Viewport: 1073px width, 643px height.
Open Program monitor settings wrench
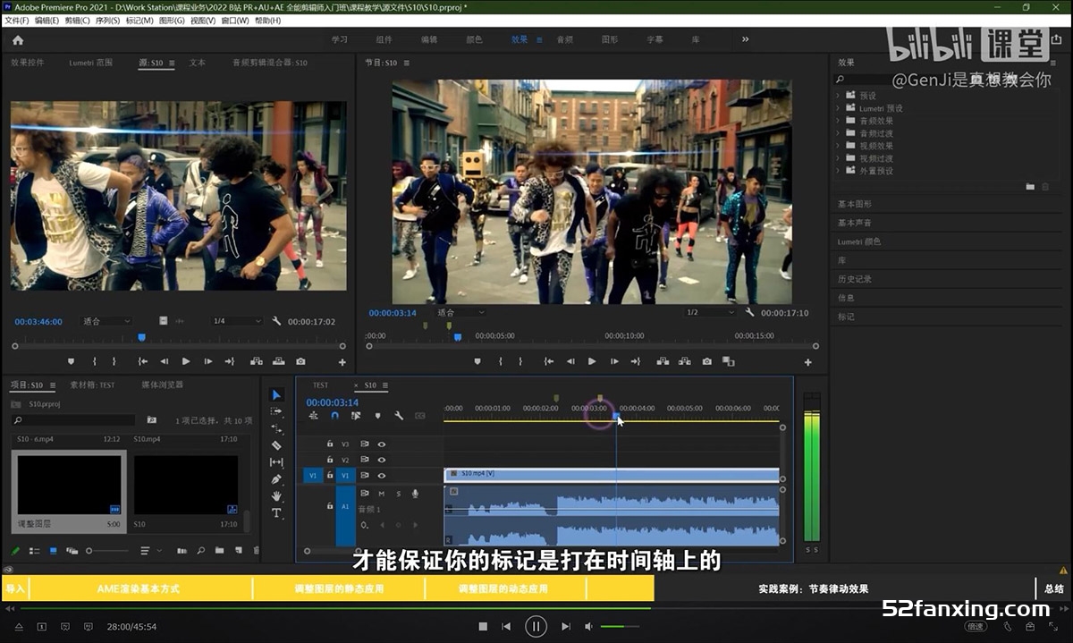coord(750,313)
